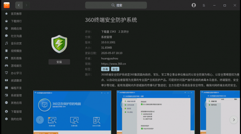Open the hamburger main menu

pos(204,6)
